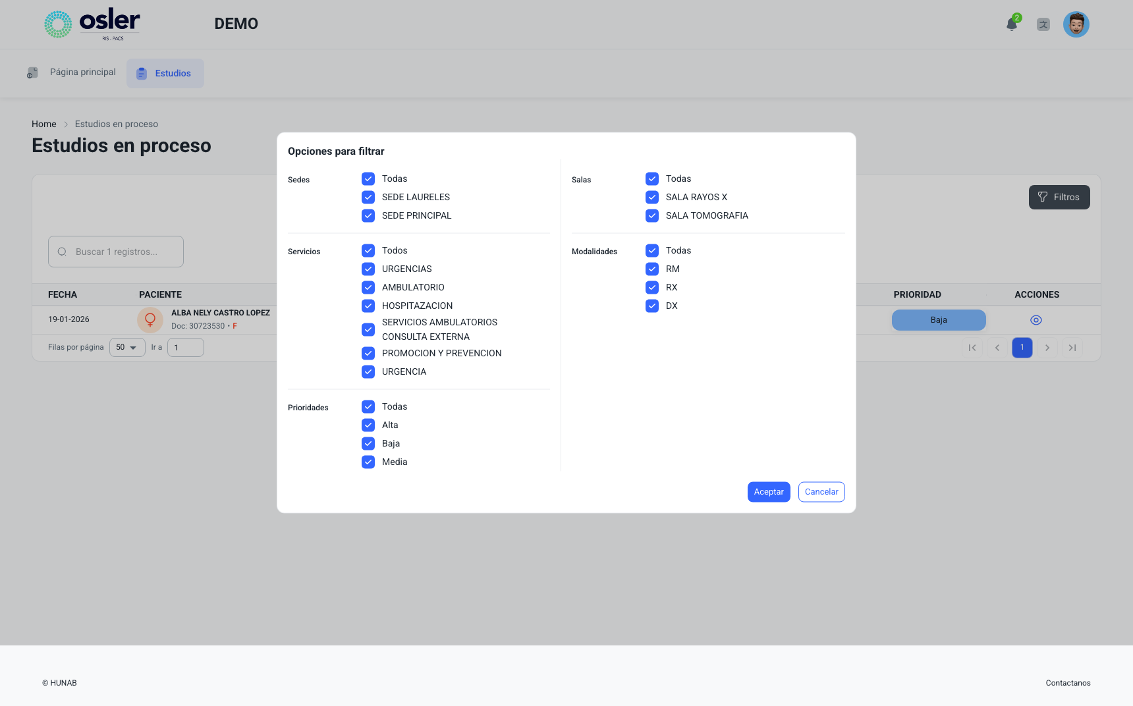Go to the next page arrow
The width and height of the screenshot is (1133, 706).
(x=1047, y=348)
